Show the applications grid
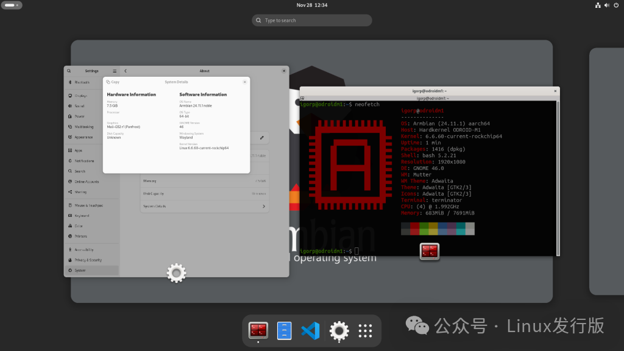Viewport: 624px width, 351px height. [365, 331]
